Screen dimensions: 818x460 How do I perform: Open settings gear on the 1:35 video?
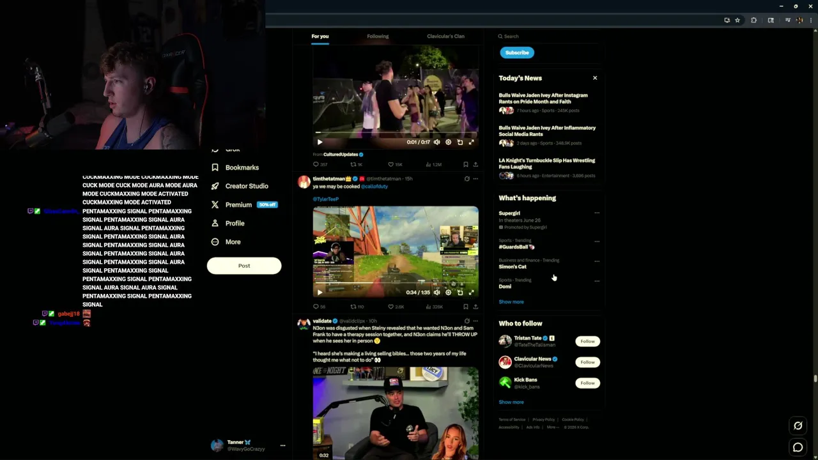point(448,292)
